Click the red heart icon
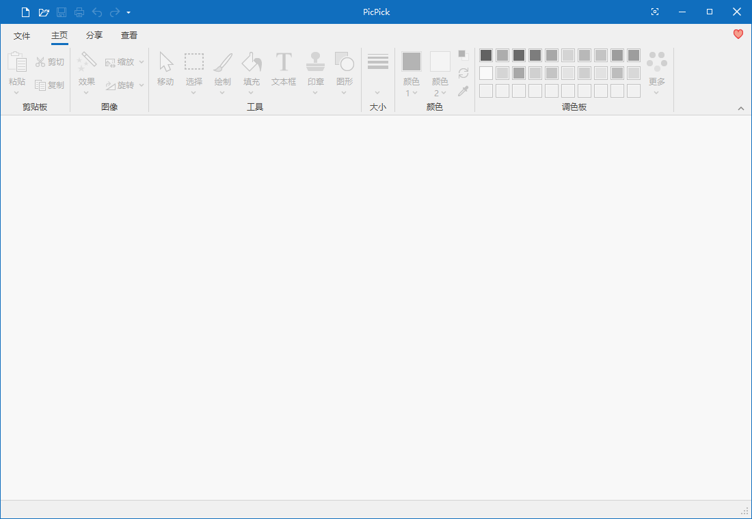The image size is (752, 519). pyautogui.click(x=738, y=34)
